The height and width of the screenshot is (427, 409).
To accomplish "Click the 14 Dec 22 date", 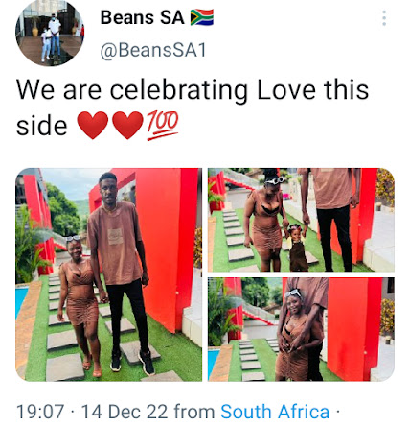I will (x=125, y=412).
